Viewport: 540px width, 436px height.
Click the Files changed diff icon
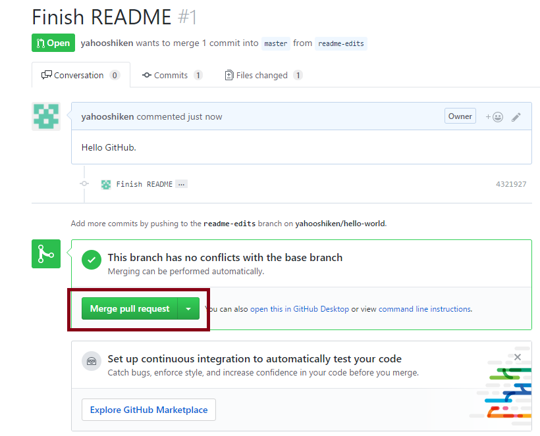tap(229, 75)
